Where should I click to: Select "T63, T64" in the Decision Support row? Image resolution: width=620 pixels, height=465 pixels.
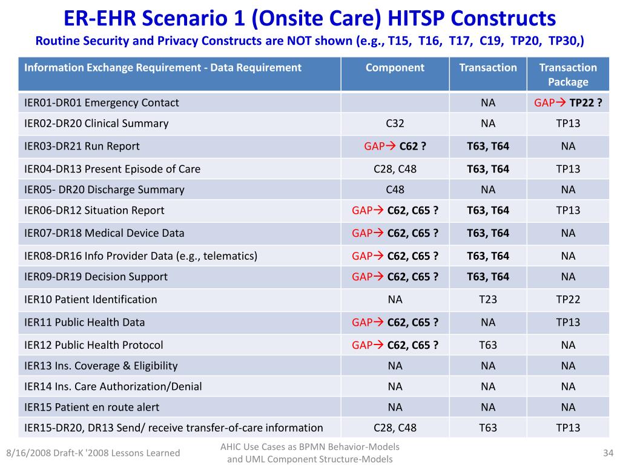coord(488,277)
